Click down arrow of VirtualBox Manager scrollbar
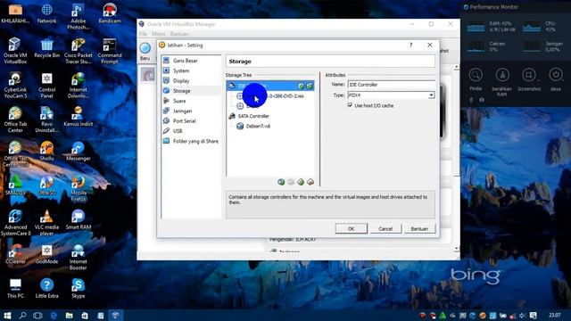This screenshot has height=321, width=571. (x=456, y=249)
